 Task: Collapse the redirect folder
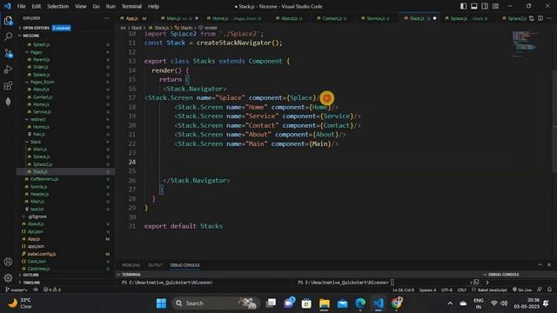[x=37, y=119]
